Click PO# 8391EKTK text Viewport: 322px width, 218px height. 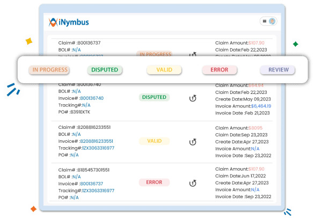pos(74,112)
